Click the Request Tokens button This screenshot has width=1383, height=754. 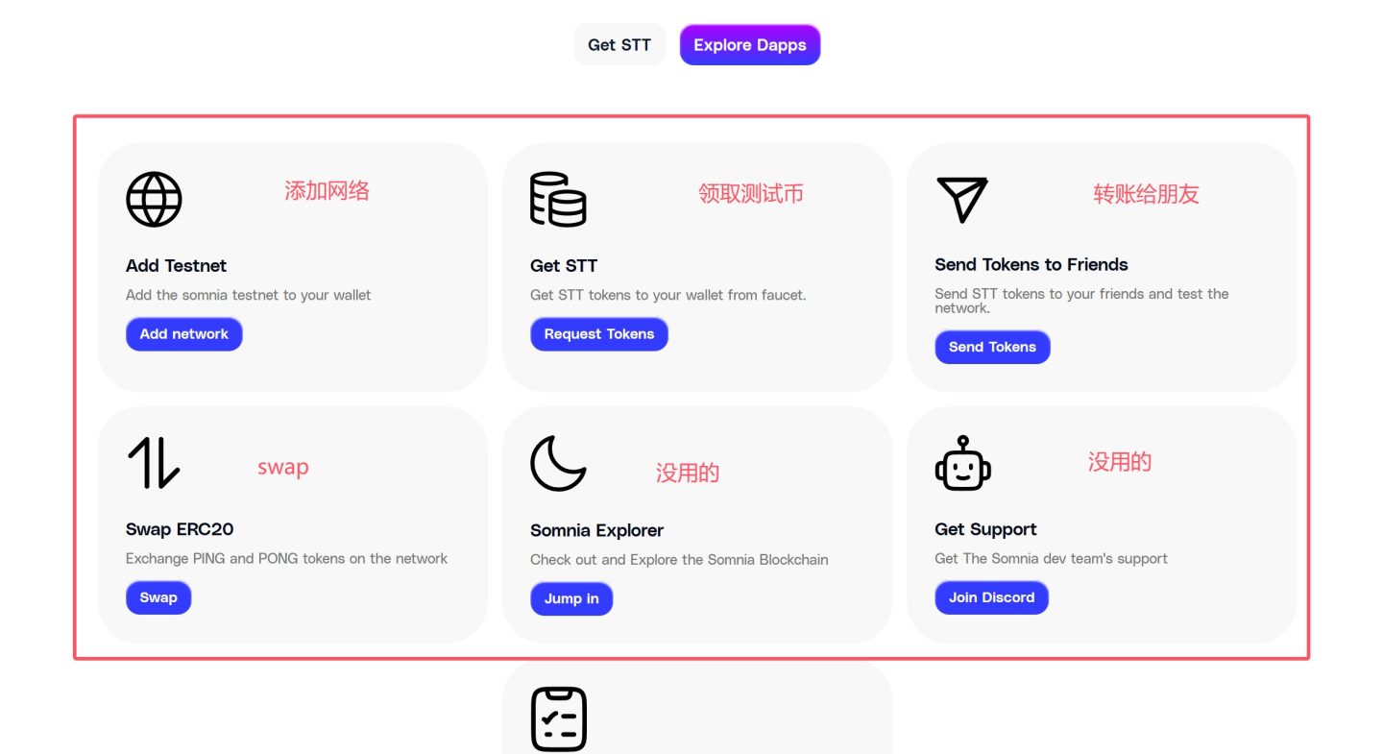(x=599, y=334)
